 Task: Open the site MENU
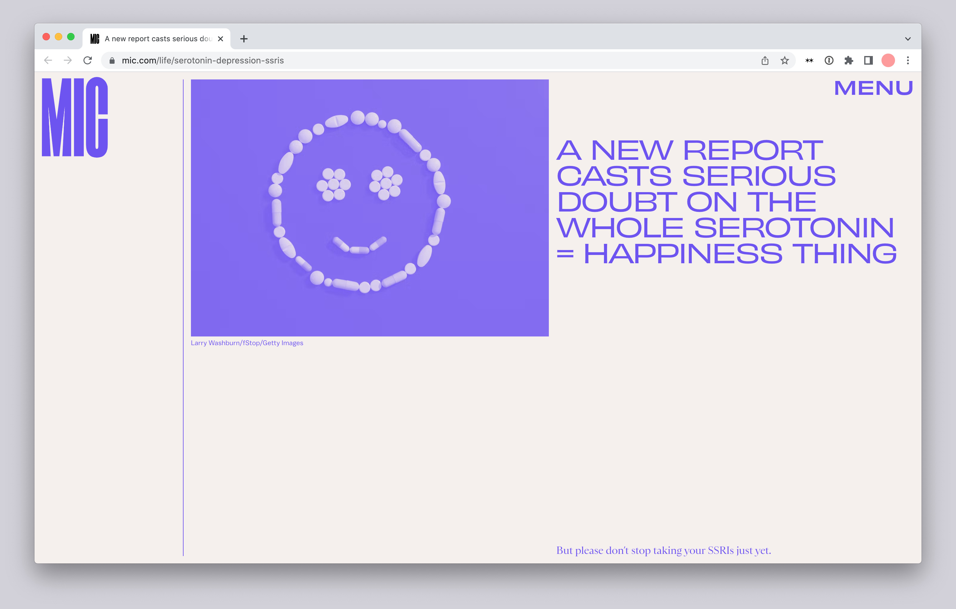point(873,88)
